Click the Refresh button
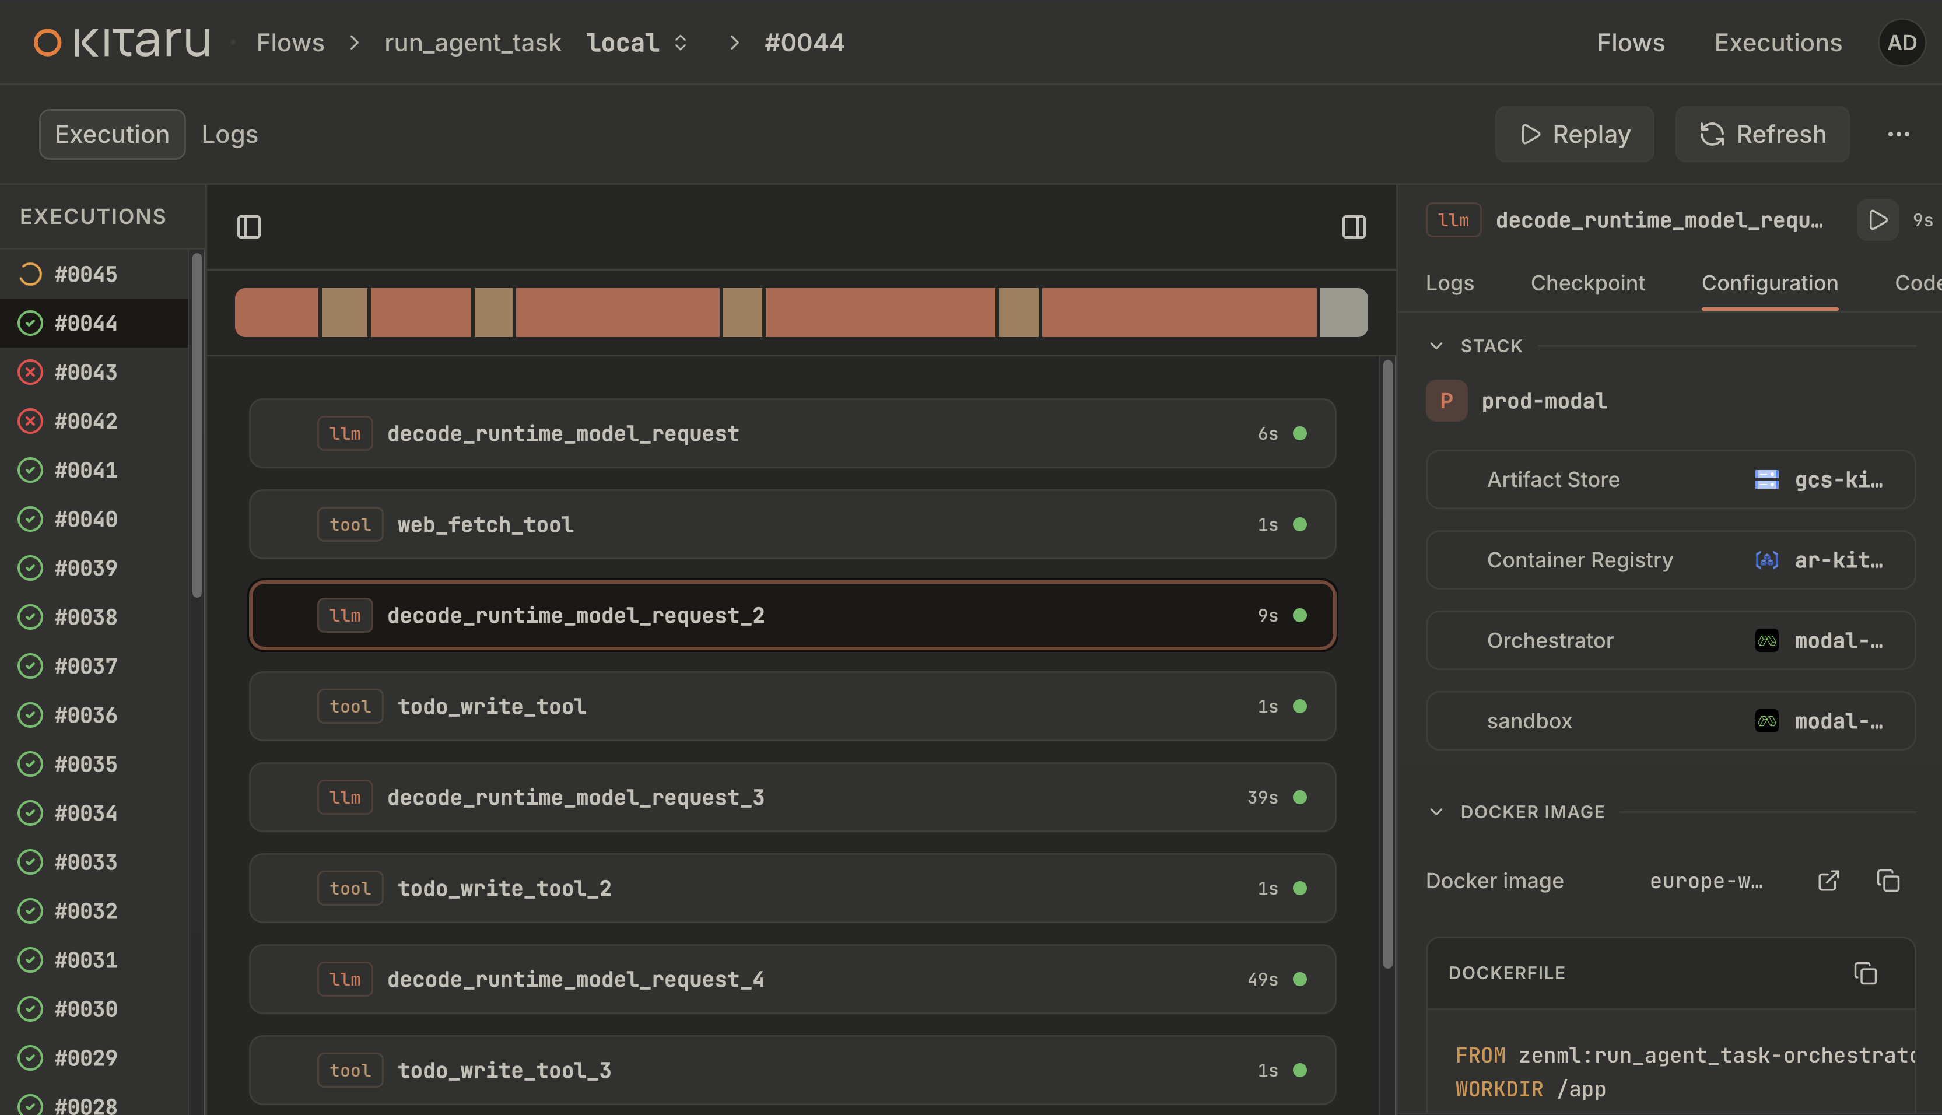 click(1761, 134)
